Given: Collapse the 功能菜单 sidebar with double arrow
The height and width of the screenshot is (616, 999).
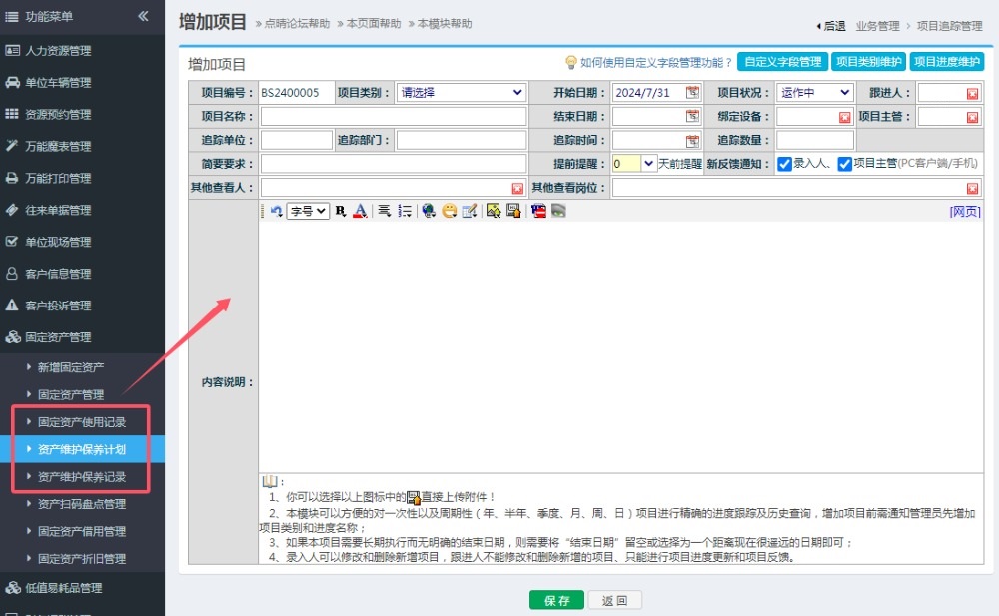Looking at the screenshot, I should [143, 16].
